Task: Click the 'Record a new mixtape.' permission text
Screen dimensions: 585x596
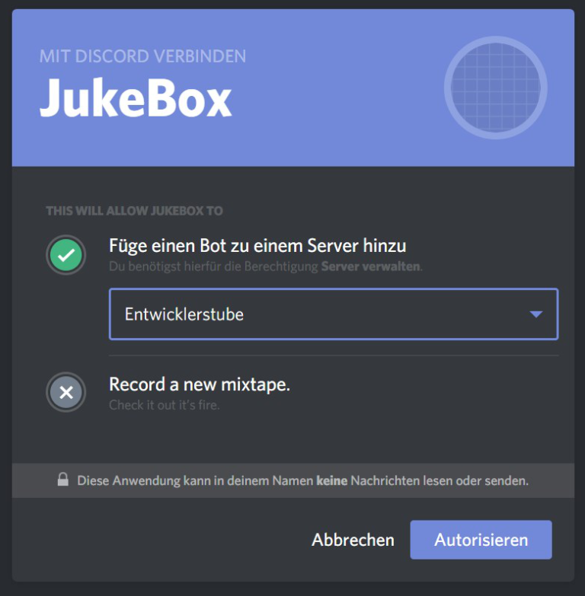Action: coord(200,384)
